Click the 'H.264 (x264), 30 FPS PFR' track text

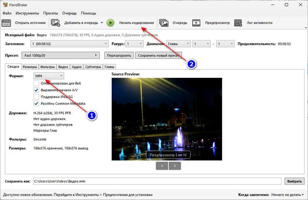[52, 113]
